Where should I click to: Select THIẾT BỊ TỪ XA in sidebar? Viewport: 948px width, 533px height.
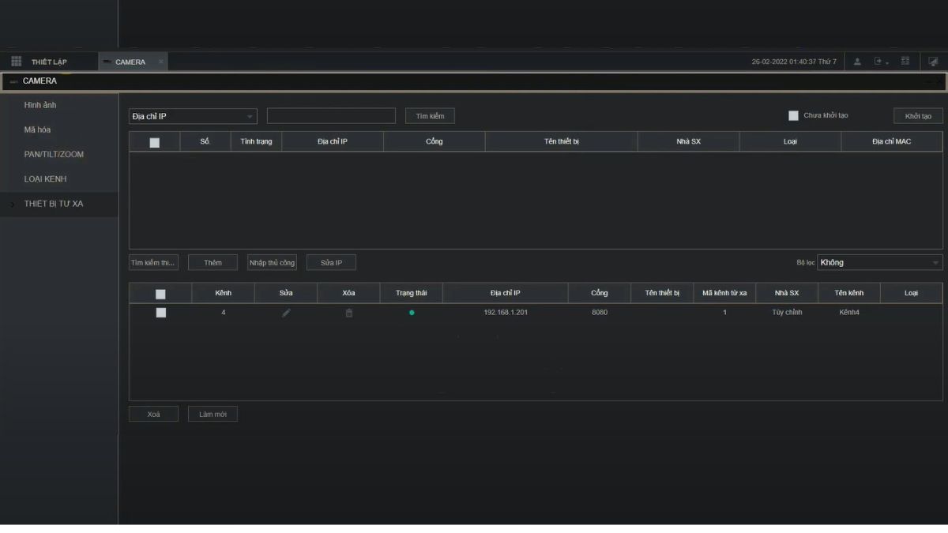(x=54, y=204)
